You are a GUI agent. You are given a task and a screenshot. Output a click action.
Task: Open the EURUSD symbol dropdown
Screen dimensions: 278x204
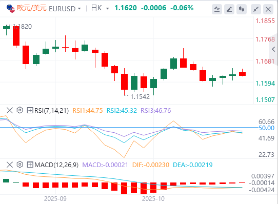(80, 9)
